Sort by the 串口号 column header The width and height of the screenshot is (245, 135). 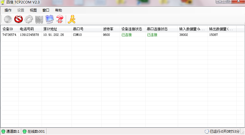pyautogui.click(x=86, y=29)
